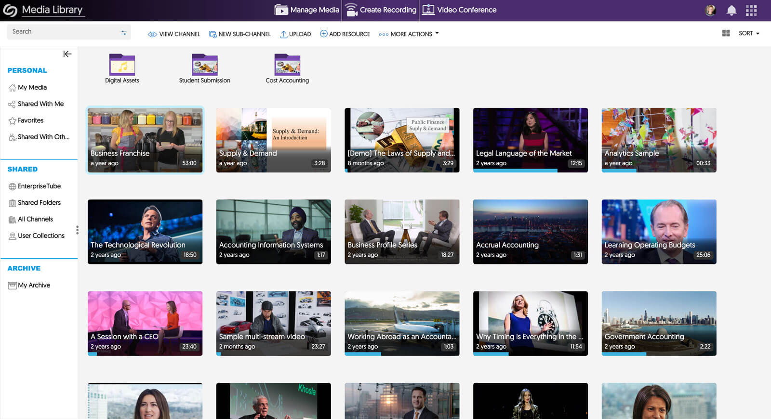Image resolution: width=771 pixels, height=419 pixels.
Task: Click the Media Library logo icon
Action: tap(10, 10)
